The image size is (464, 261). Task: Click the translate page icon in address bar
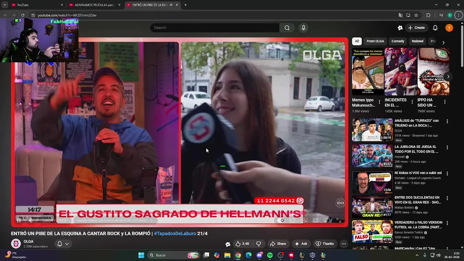pos(401,15)
